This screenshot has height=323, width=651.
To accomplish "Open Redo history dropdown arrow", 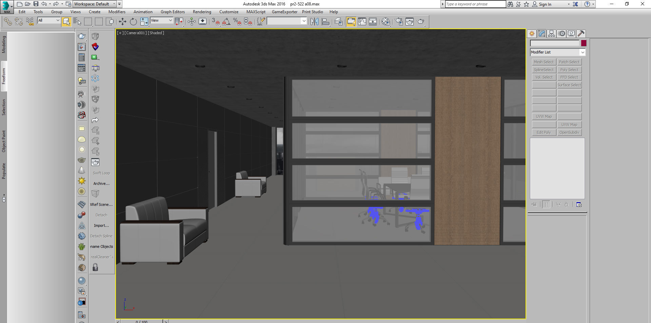I will [62, 4].
